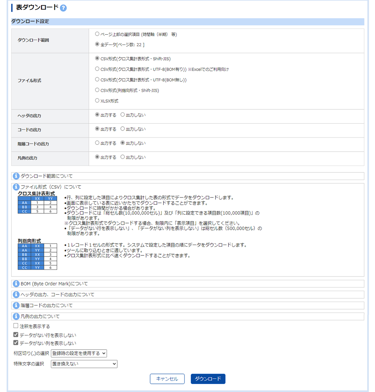Click the ダウンロード範囲 row label
Image resolution: width=375 pixels, height=392 pixels.
[33, 40]
